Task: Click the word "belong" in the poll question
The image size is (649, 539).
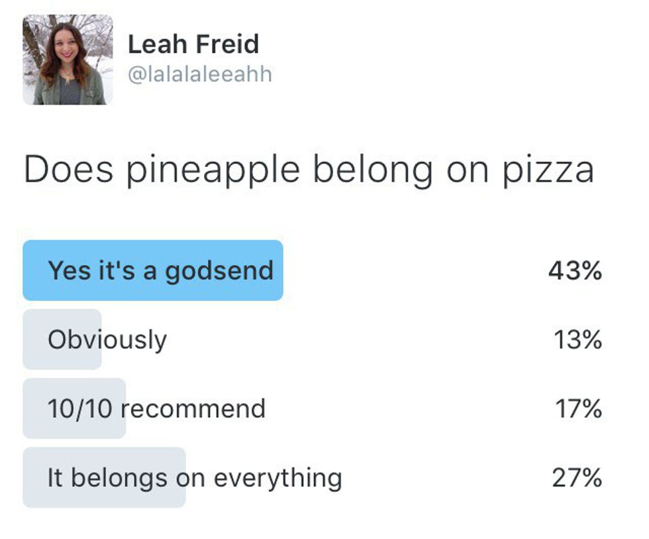Action: point(373,170)
